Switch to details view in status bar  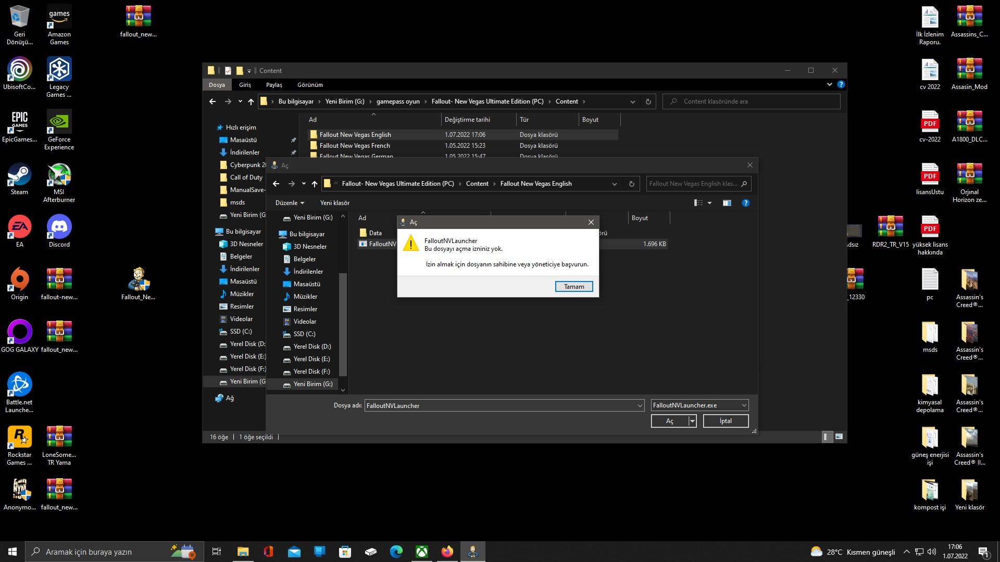click(x=826, y=437)
